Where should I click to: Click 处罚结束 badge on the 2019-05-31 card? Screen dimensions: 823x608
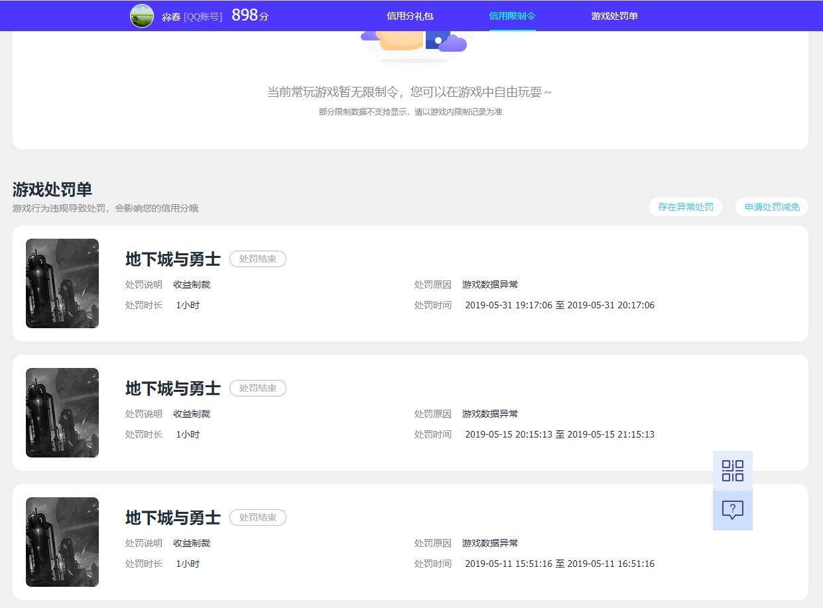coord(258,259)
